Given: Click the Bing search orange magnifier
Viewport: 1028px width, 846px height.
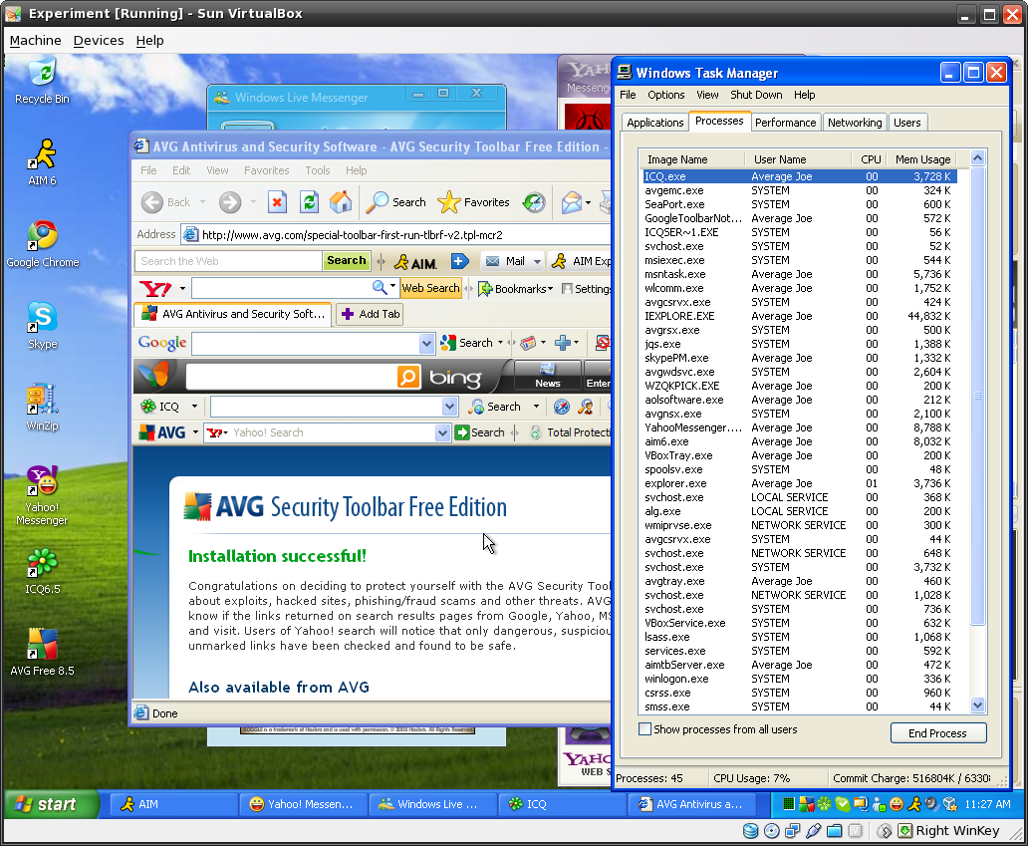Looking at the screenshot, I should pyautogui.click(x=408, y=377).
